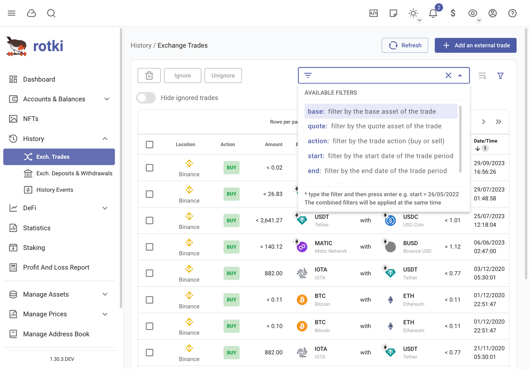Choose the quote asset filter
This screenshot has width=529, height=369.
tap(381, 126)
